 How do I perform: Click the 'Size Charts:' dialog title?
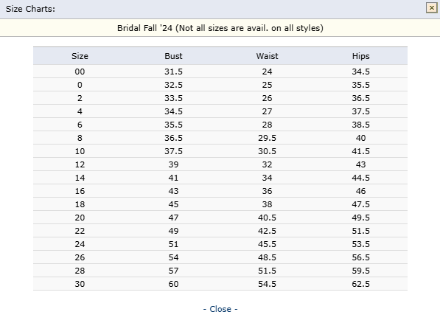31,9
